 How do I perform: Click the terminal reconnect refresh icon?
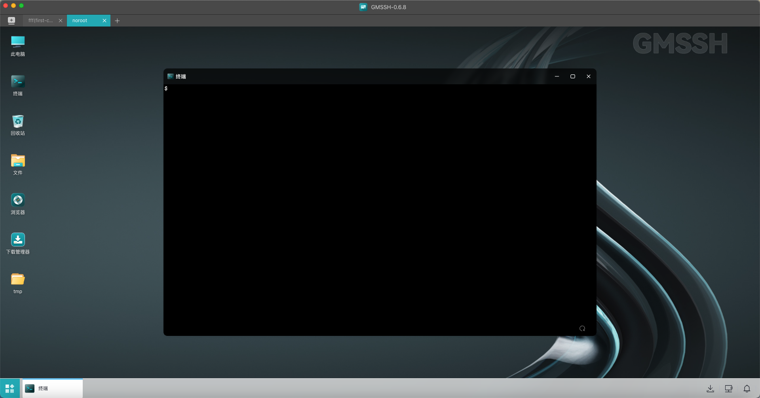pyautogui.click(x=582, y=328)
